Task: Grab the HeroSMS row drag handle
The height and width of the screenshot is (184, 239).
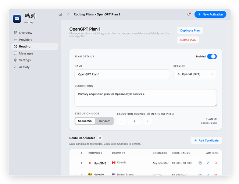Action: pyautogui.click(x=76, y=163)
